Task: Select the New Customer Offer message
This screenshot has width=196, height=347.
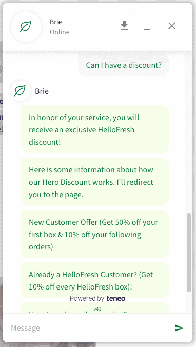Action: tap(95, 234)
